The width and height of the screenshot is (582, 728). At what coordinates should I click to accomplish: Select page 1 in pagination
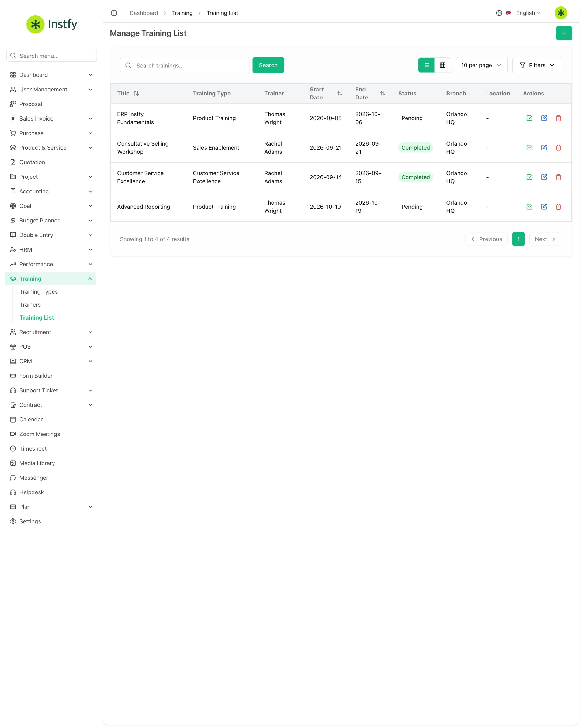pos(518,239)
